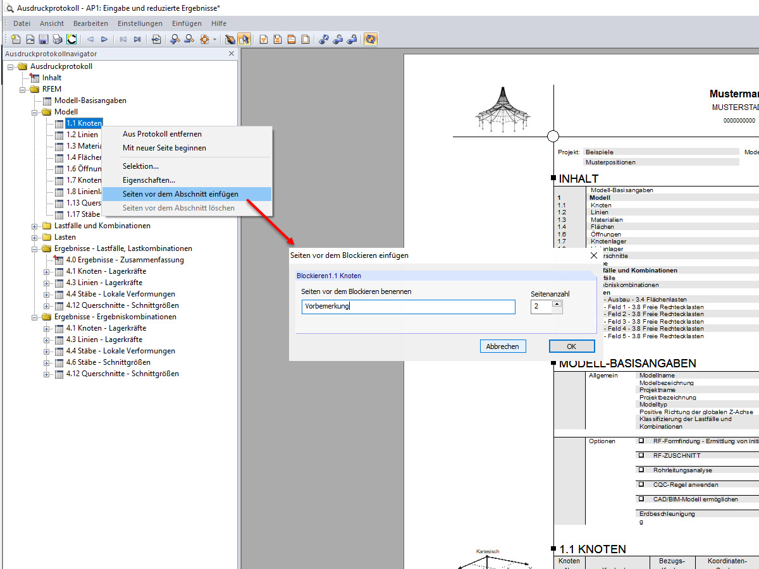
Task: Click the CAD/BIM-Modell ermöglichen checkbox
Action: (641, 499)
